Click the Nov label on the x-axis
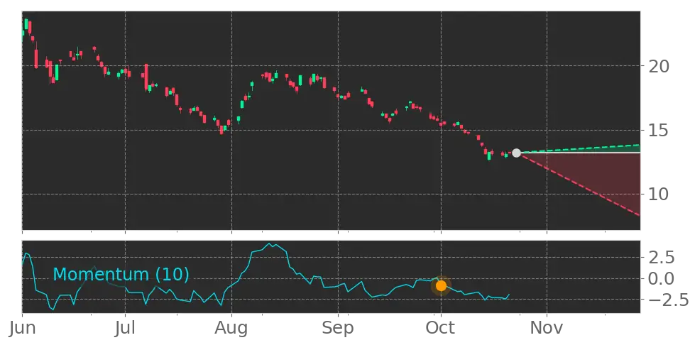This screenshot has width=690, height=345. pos(547,329)
